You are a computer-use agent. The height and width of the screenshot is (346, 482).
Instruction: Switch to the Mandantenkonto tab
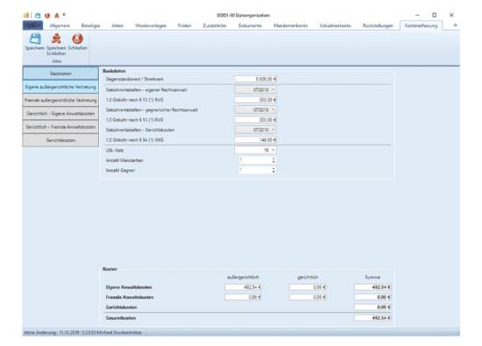click(290, 25)
